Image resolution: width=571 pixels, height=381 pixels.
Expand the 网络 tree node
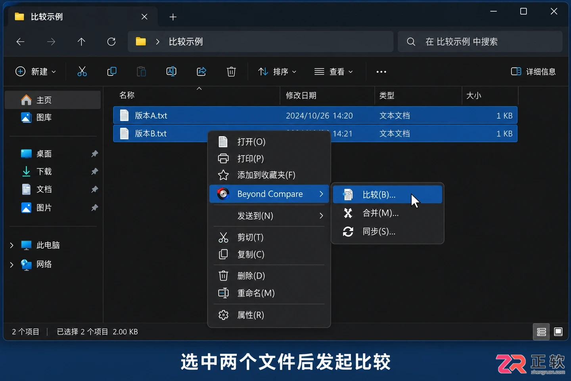point(11,264)
